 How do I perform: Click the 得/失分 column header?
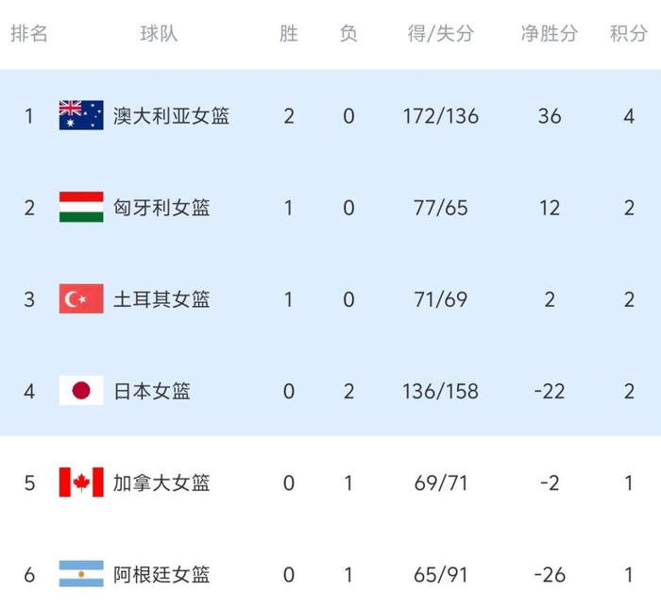(440, 34)
